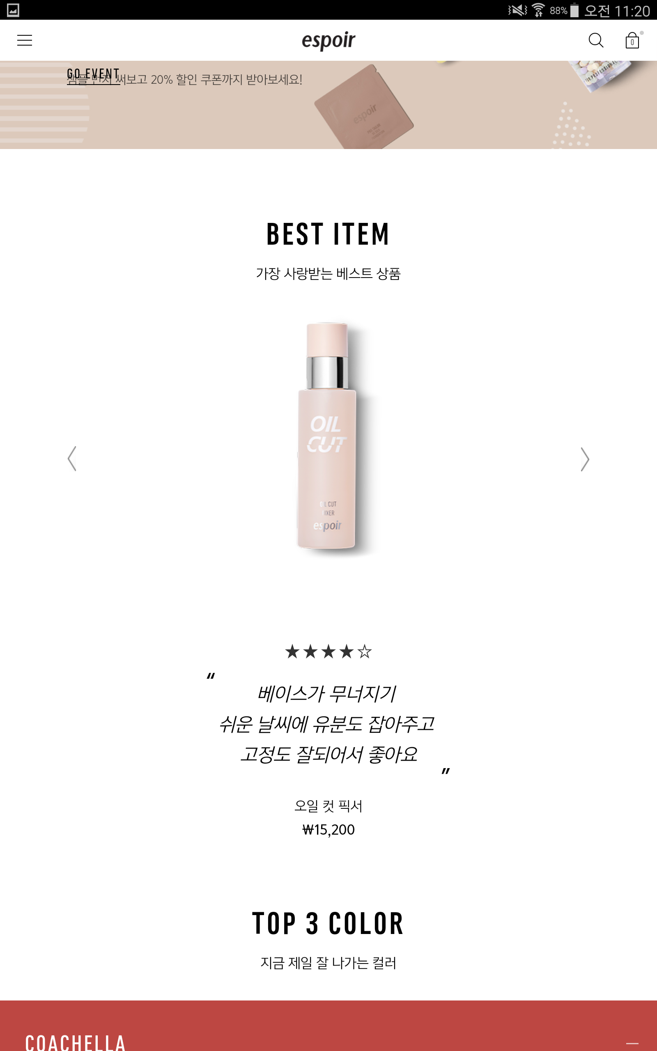Open the image notification icon in status bar

click(x=13, y=9)
